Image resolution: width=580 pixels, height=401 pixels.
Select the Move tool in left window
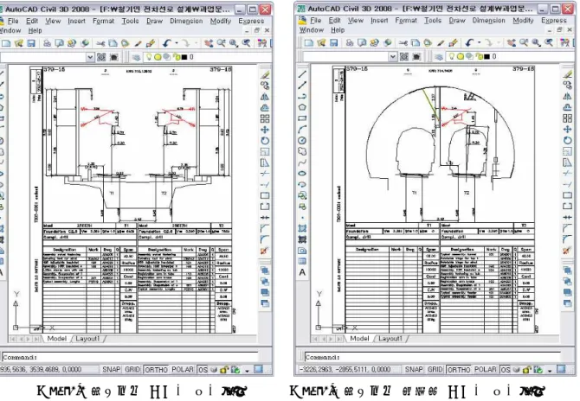tap(265, 130)
